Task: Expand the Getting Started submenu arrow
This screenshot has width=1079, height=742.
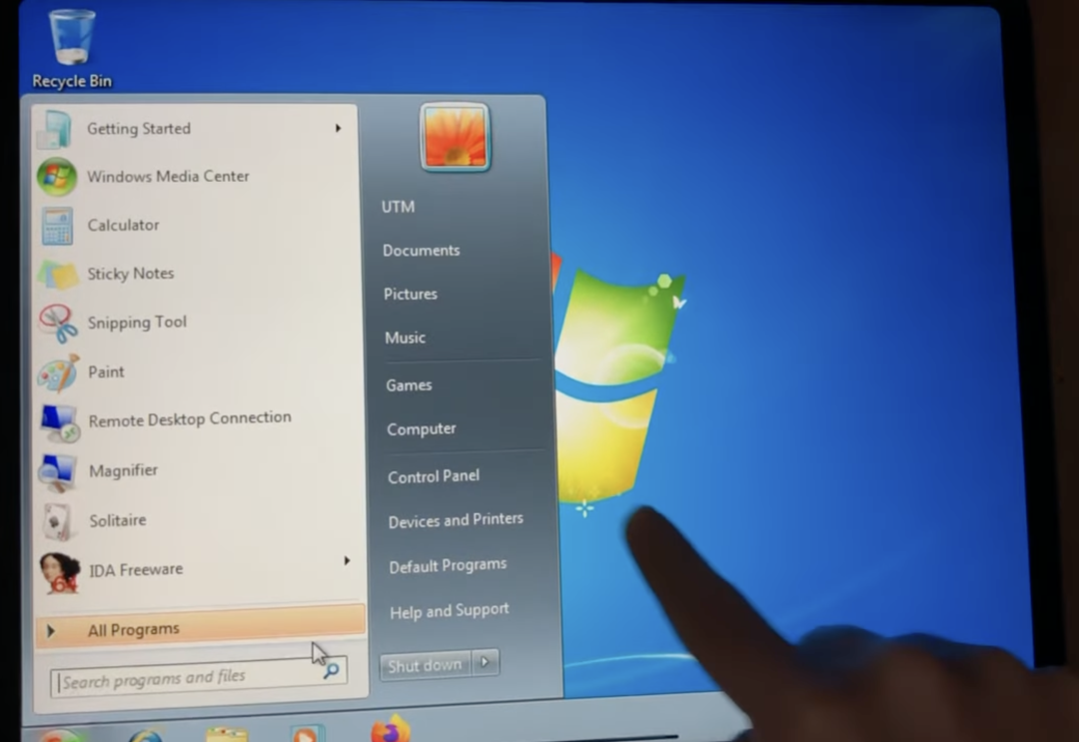Action: coord(338,128)
